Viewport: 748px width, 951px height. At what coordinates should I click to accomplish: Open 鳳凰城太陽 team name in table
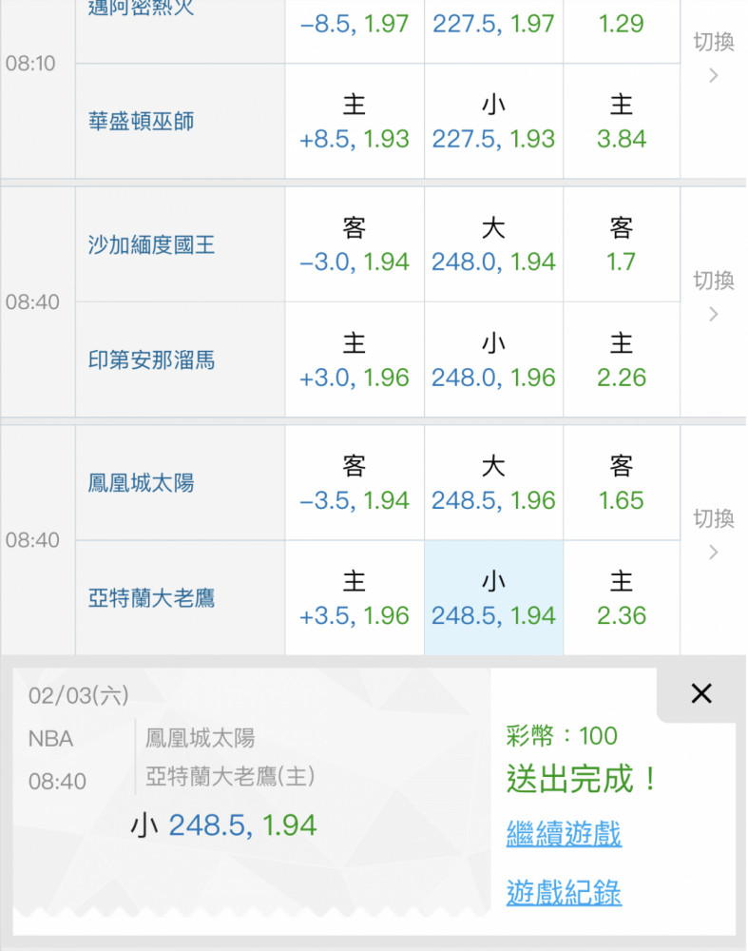[141, 483]
